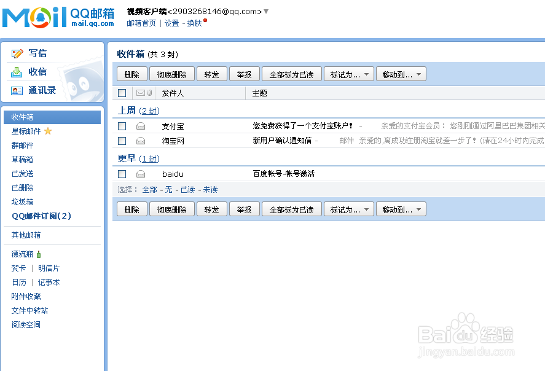This screenshot has height=371, width=545.
Task: Click the top 举报 button
Action: click(x=245, y=74)
